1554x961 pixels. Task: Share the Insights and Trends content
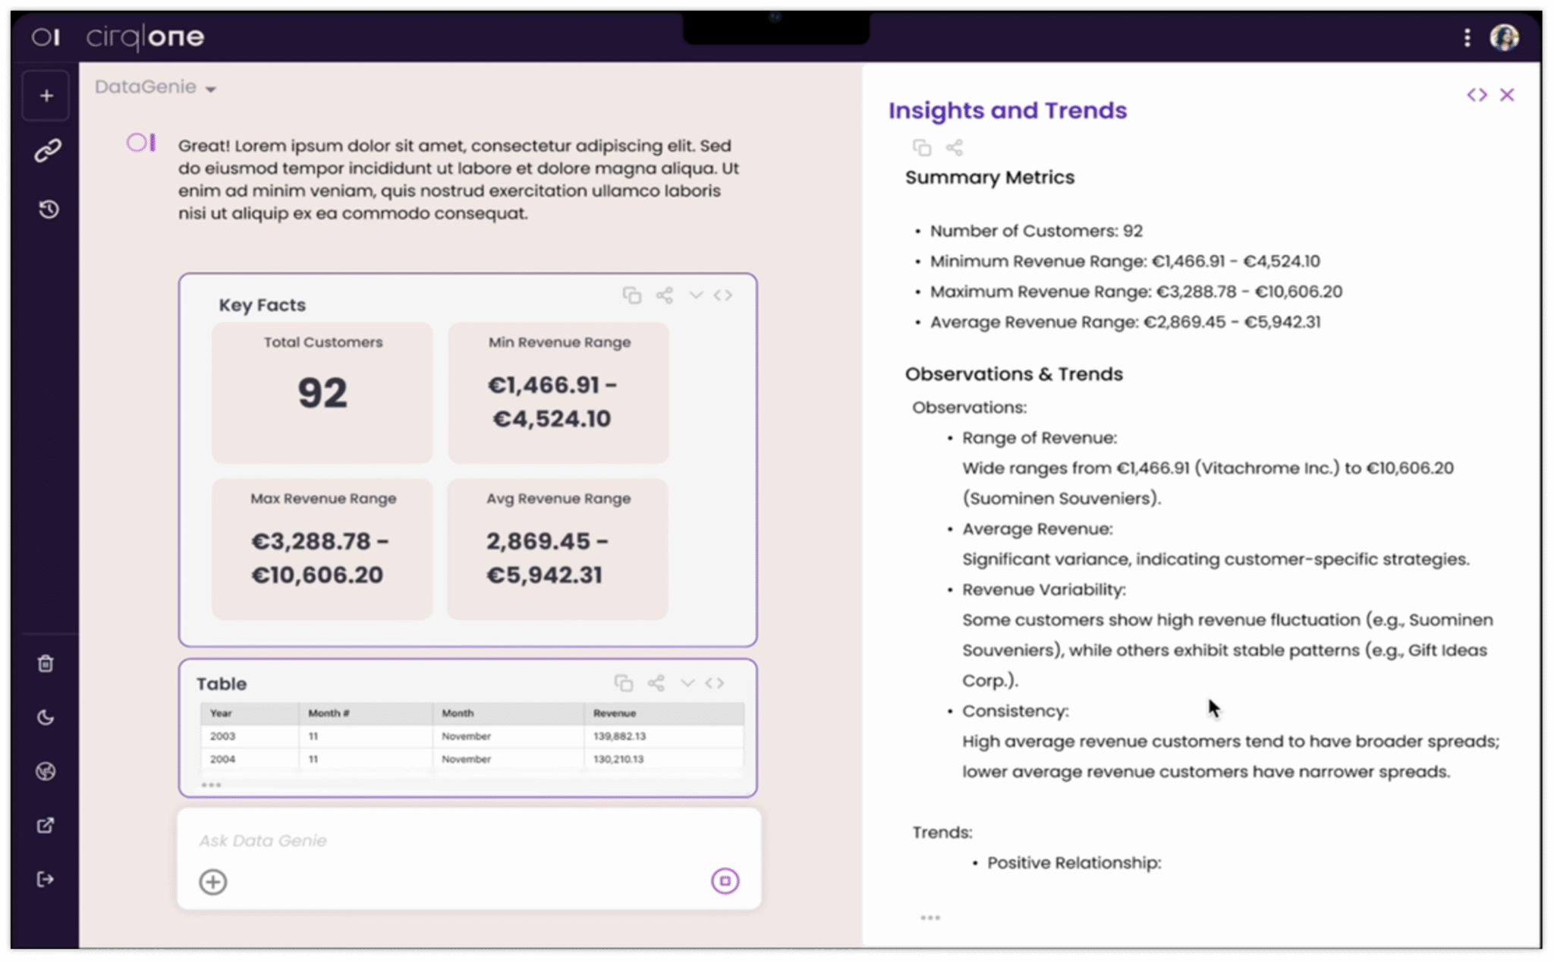coord(955,147)
